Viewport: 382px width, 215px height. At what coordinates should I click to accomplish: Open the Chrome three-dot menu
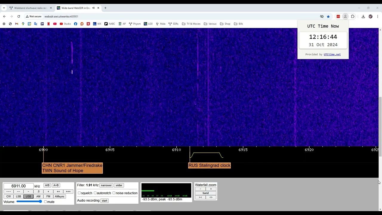[x=378, y=16]
